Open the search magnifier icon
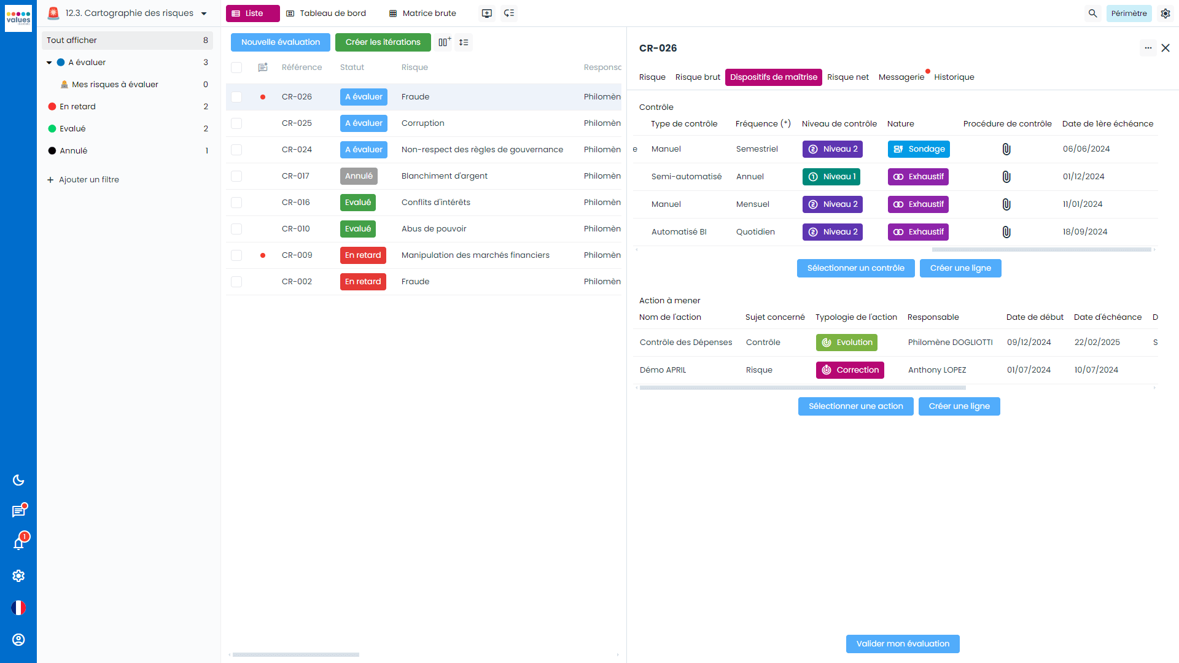This screenshot has width=1179, height=663. (x=1092, y=14)
